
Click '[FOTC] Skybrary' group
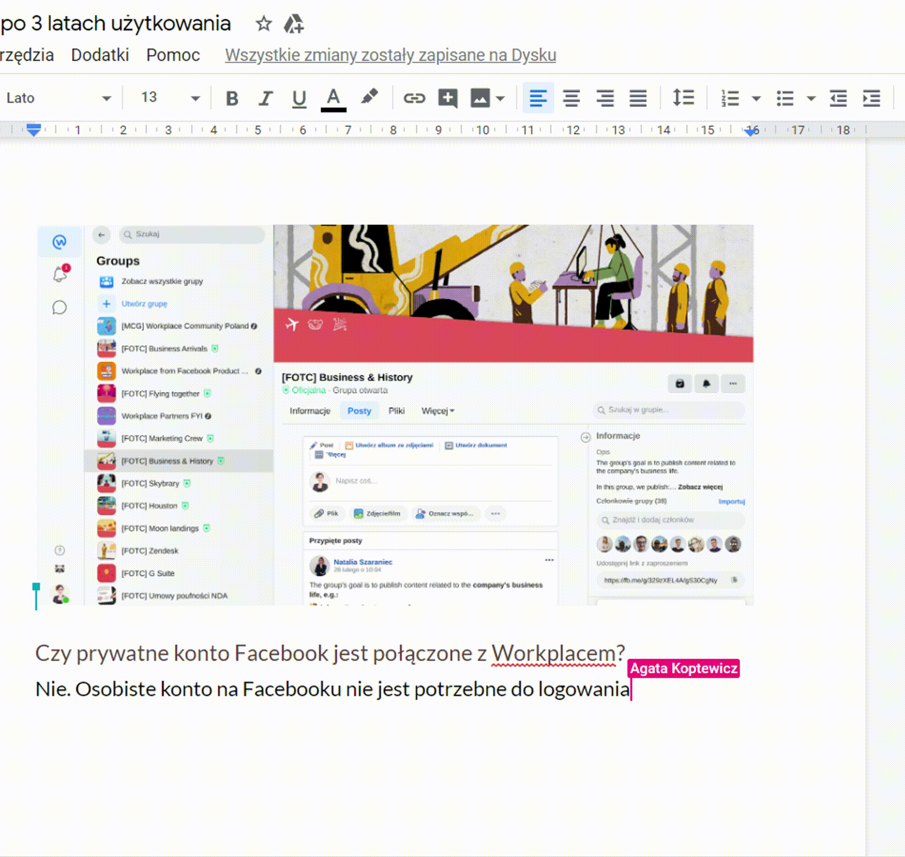(x=150, y=483)
